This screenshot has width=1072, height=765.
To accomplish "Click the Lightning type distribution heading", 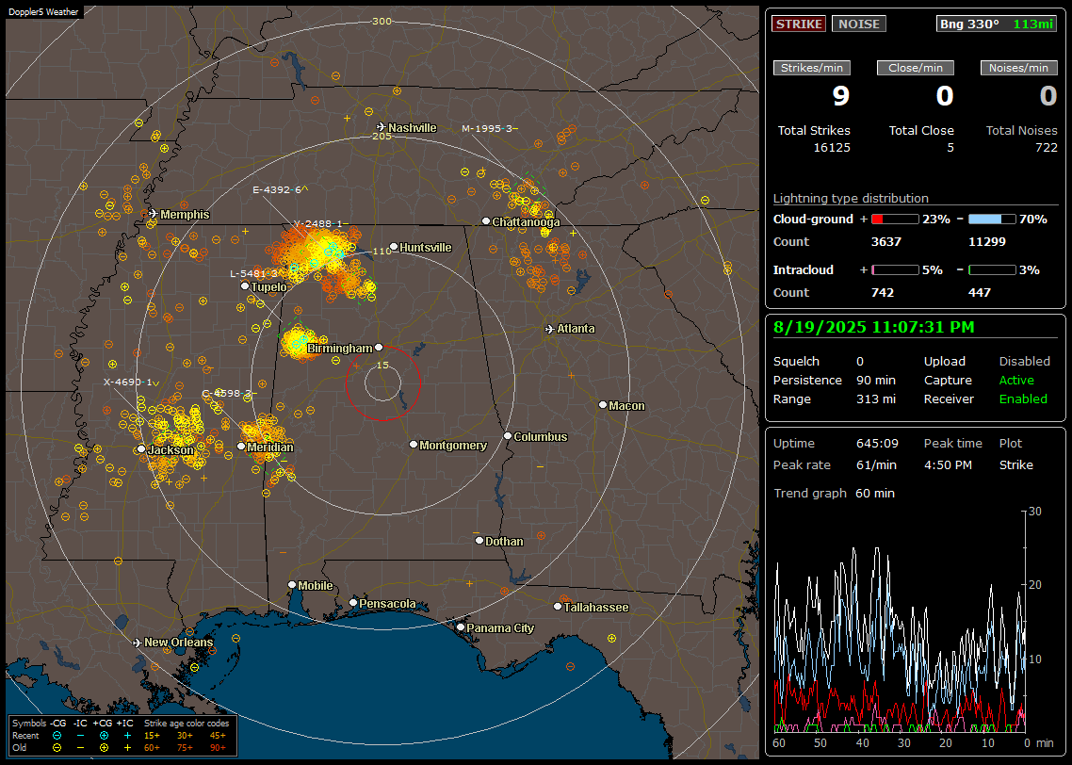I will coord(851,198).
